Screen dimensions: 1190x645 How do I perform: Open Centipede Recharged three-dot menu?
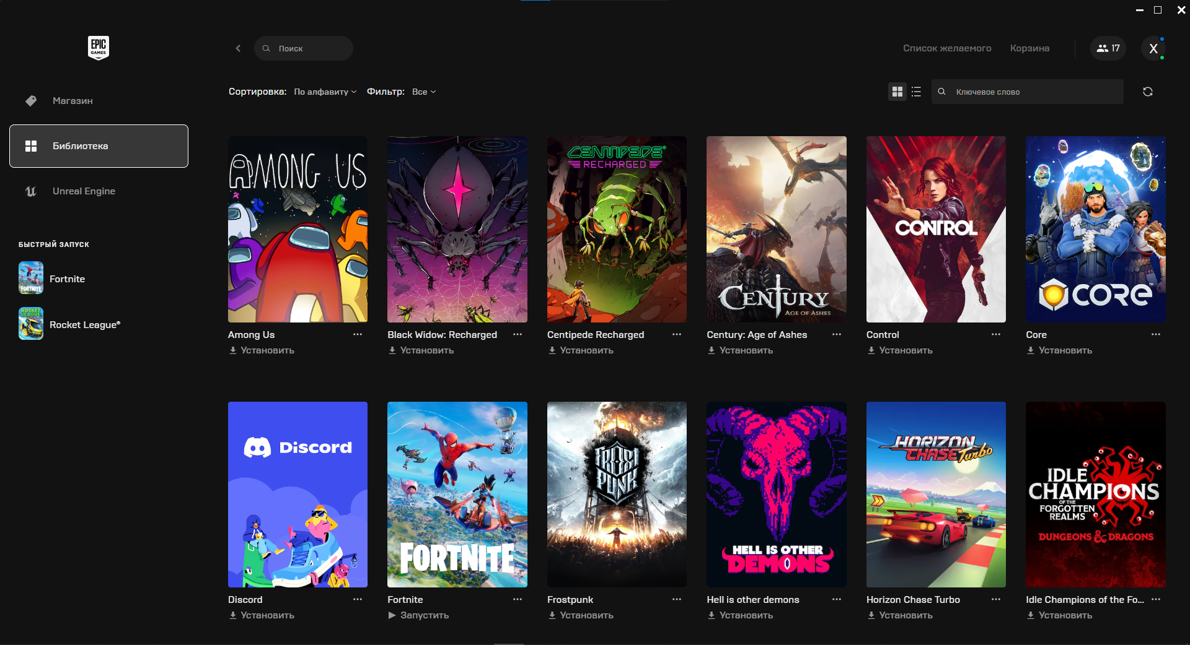point(677,334)
